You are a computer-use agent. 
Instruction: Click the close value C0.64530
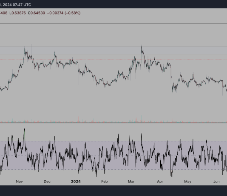[36, 13]
